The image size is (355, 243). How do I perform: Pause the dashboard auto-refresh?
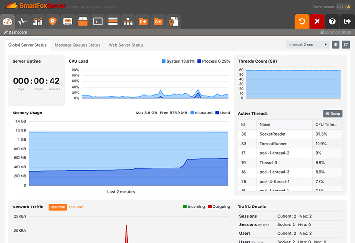coord(336,45)
